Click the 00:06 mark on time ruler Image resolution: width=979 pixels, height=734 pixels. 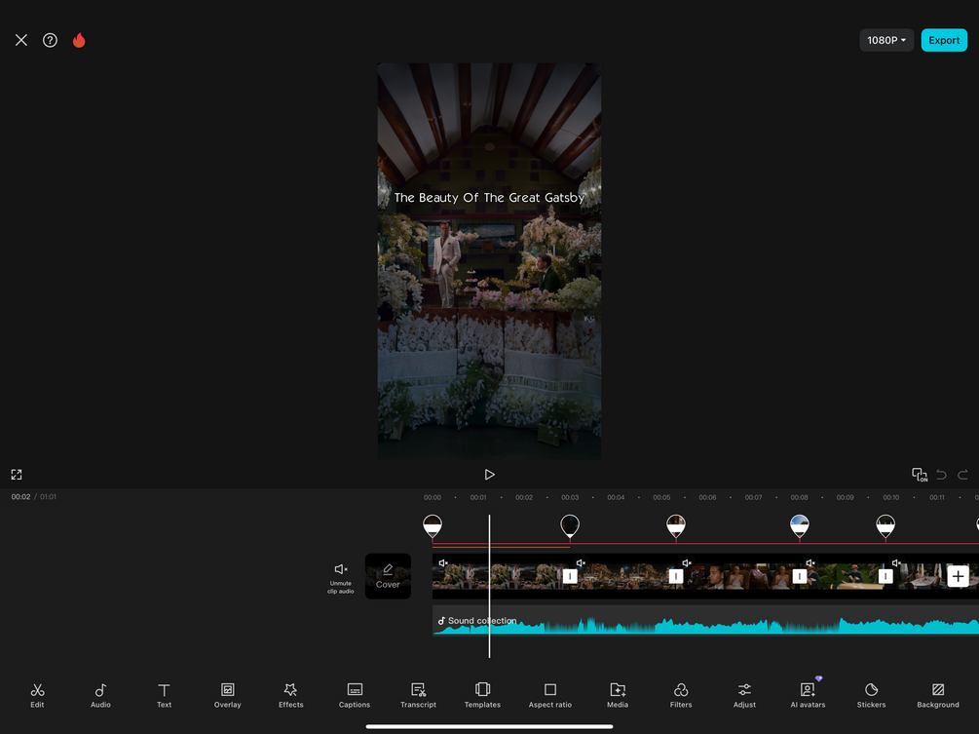(x=707, y=498)
